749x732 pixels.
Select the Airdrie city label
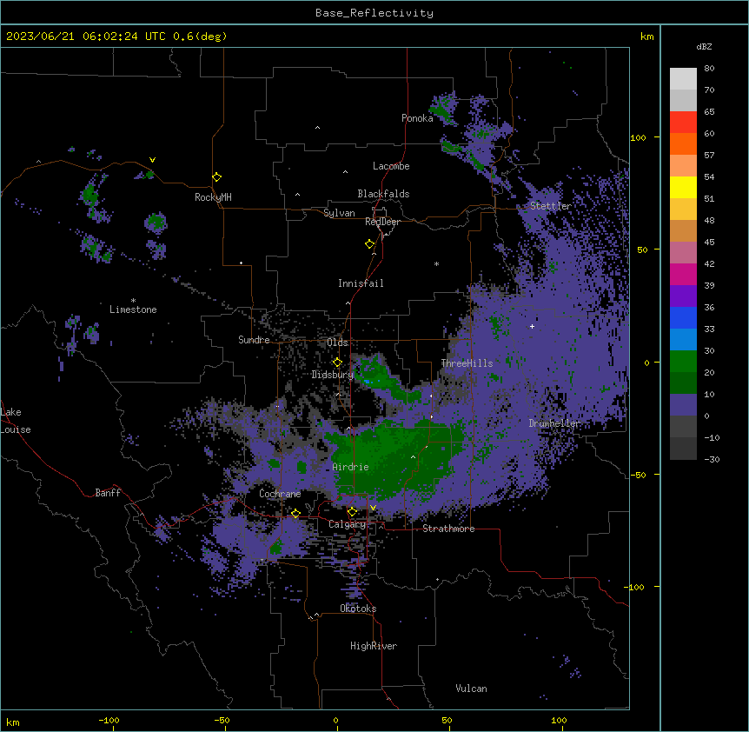coord(351,468)
